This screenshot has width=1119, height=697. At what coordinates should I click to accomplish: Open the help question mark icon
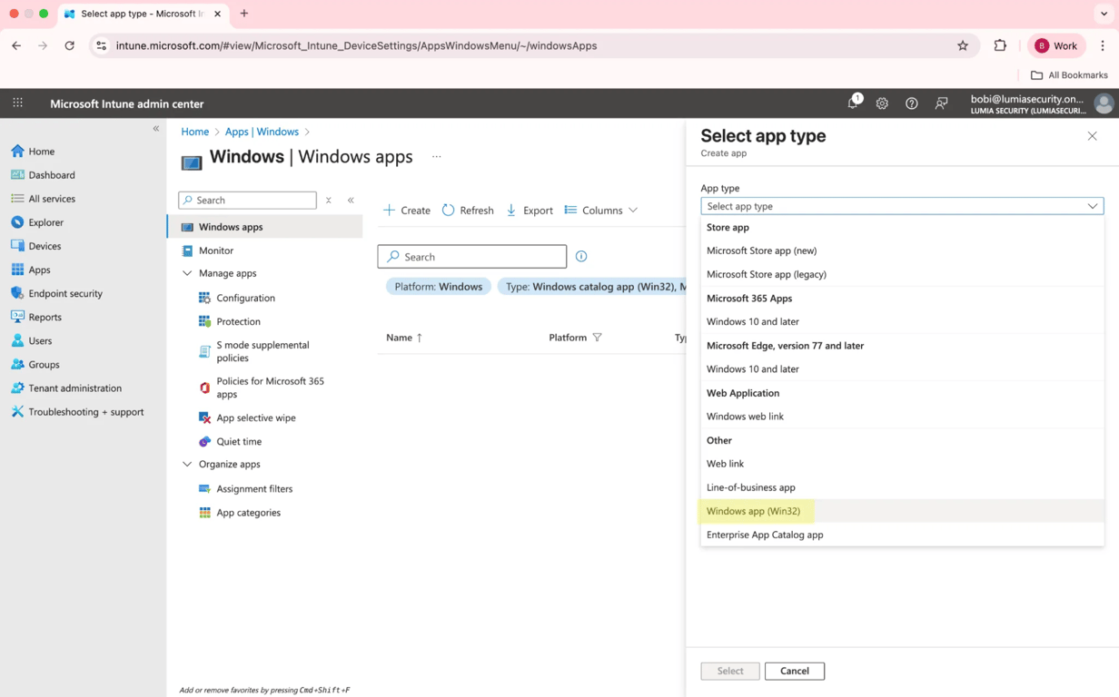click(x=912, y=103)
